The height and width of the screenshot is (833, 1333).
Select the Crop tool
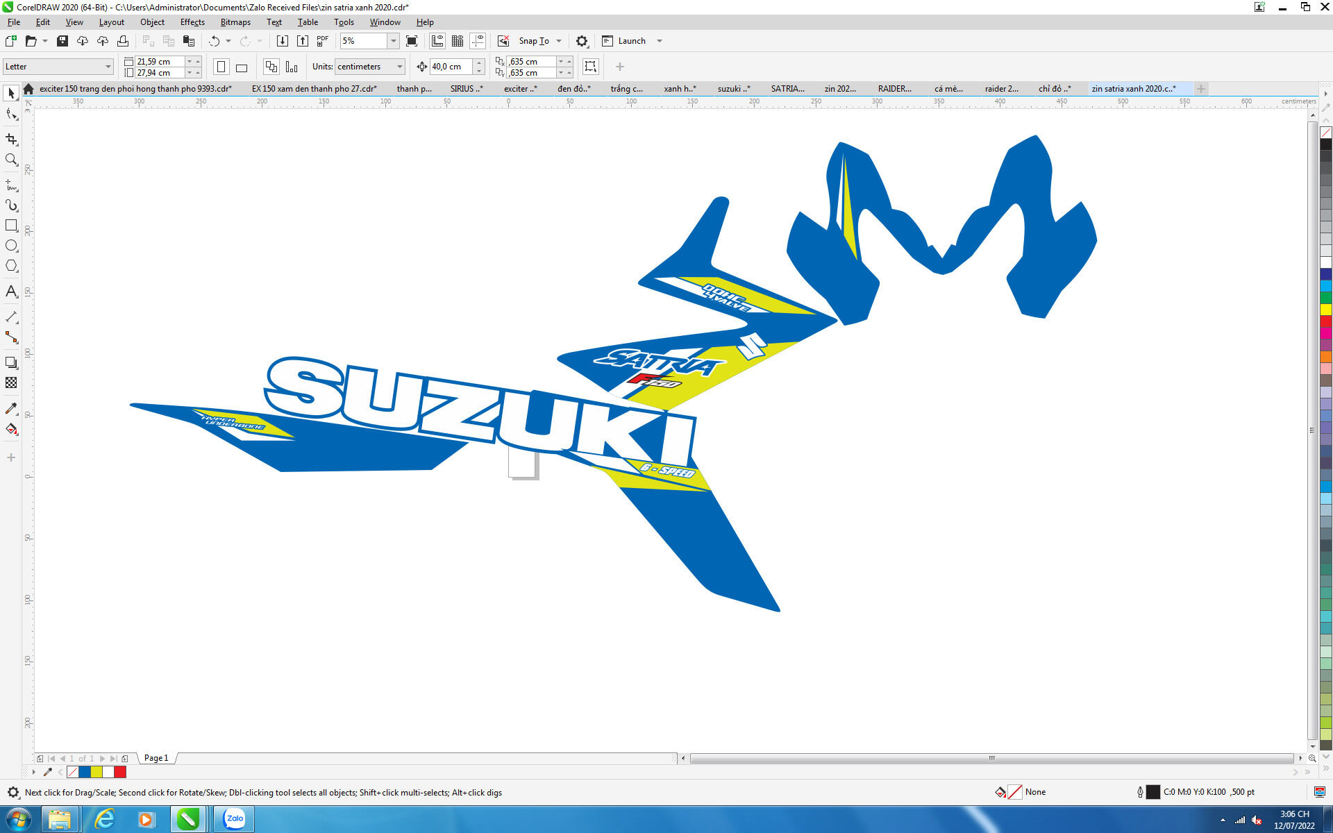click(x=11, y=140)
